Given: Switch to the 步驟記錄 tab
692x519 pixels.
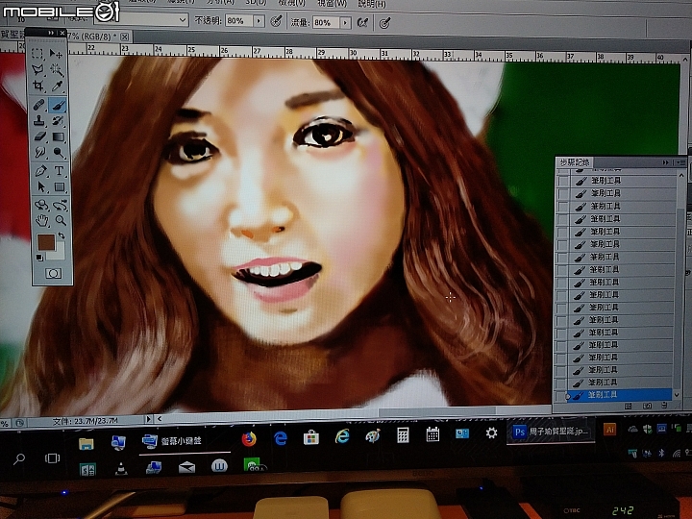Looking at the screenshot, I should tap(574, 162).
